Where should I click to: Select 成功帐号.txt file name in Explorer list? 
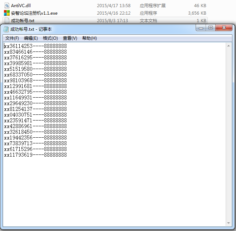[x=23, y=21]
